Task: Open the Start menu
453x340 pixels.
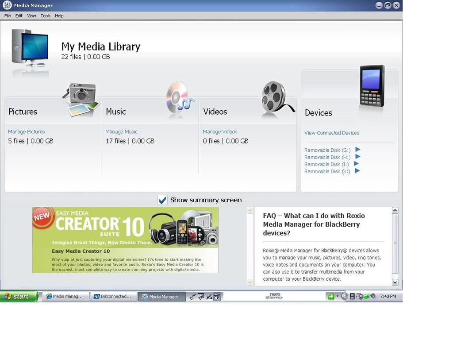Action: coord(19,296)
